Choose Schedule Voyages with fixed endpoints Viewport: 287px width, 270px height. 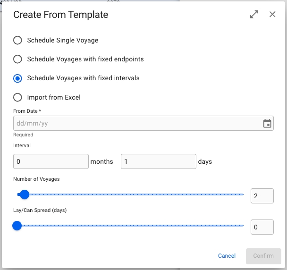(x=18, y=59)
